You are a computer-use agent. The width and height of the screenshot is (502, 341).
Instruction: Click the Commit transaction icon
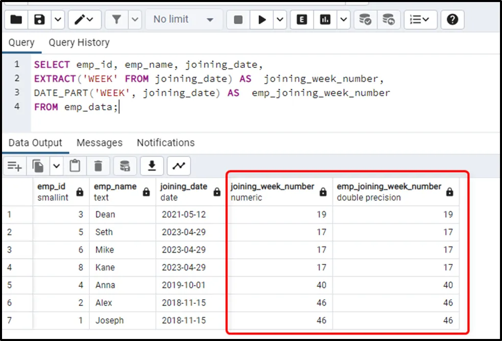point(365,20)
